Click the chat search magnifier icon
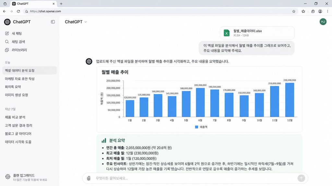Screen dimensions: 332x186 [7, 42]
